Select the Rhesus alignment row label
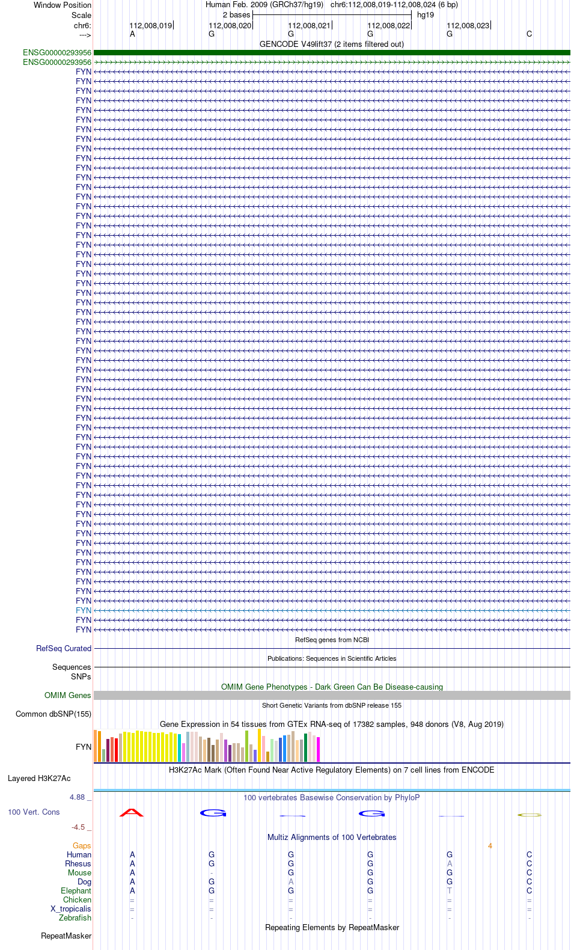Image resolution: width=571 pixels, height=950 pixels. click(78, 864)
